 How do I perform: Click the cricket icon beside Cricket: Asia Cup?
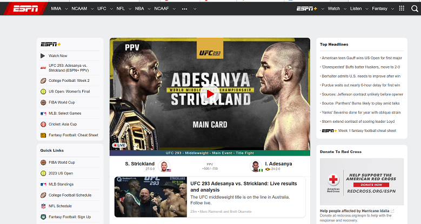[43, 124]
